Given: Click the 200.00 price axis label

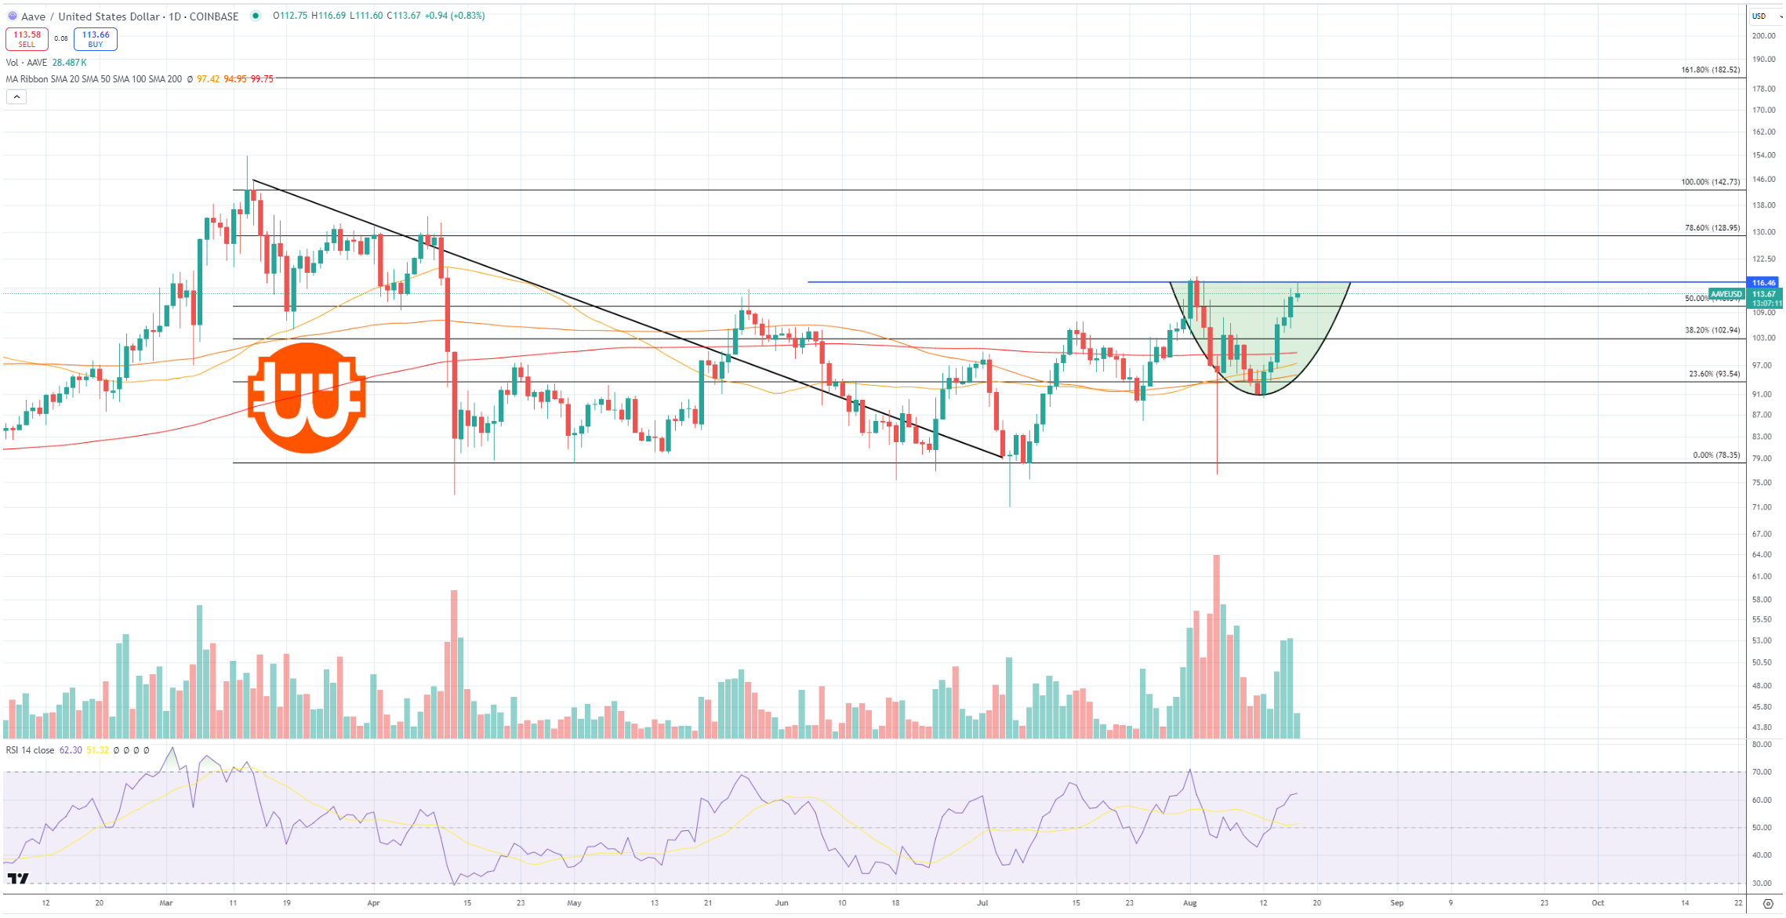Looking at the screenshot, I should pyautogui.click(x=1763, y=36).
